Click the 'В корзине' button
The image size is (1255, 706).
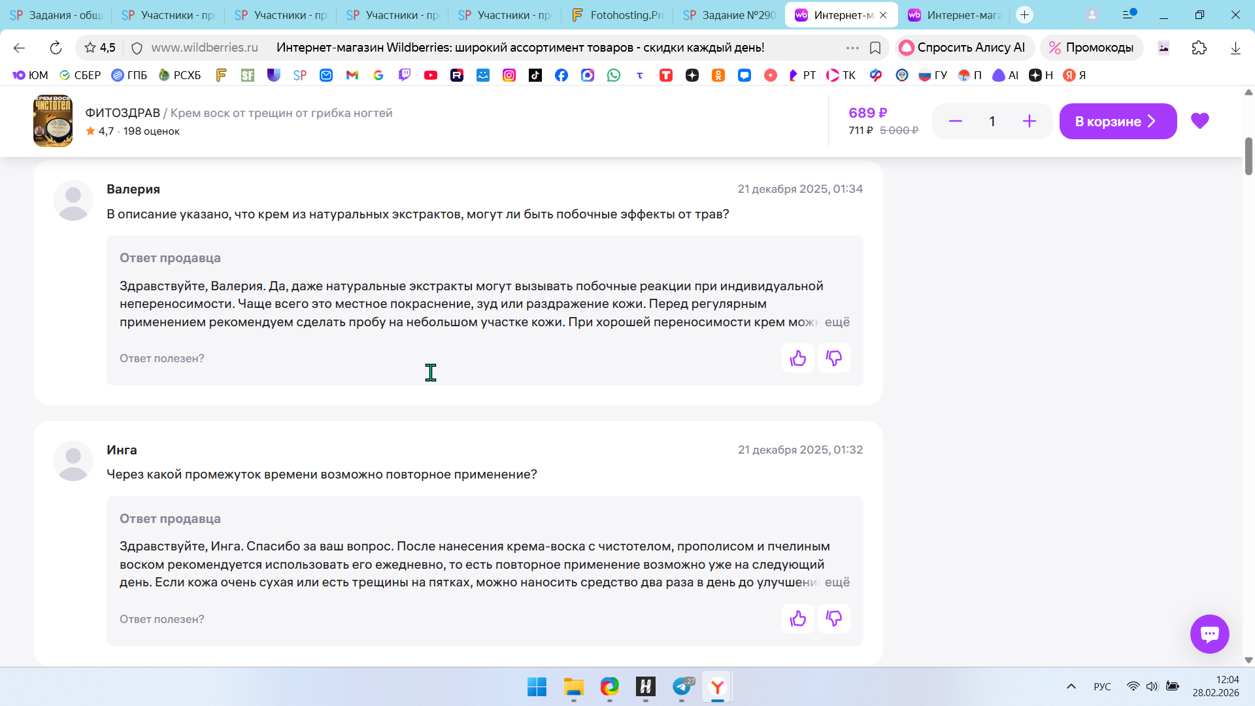click(x=1117, y=121)
